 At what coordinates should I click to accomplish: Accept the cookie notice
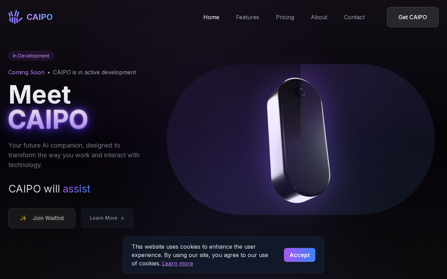coord(300,255)
